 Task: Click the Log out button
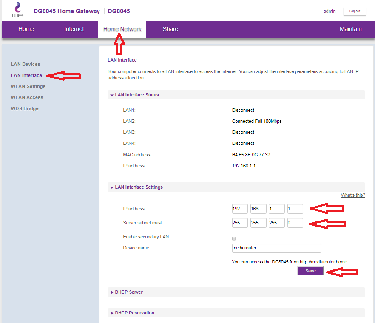coord(355,11)
